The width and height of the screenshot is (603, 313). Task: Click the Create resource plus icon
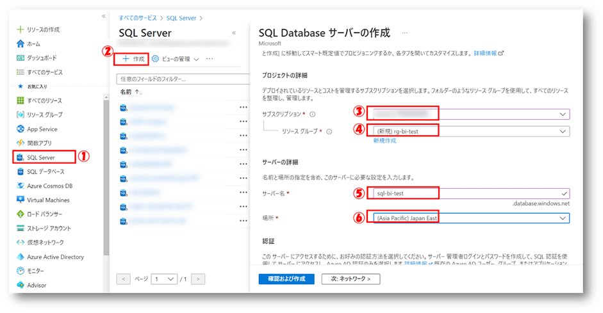[x=21, y=29]
